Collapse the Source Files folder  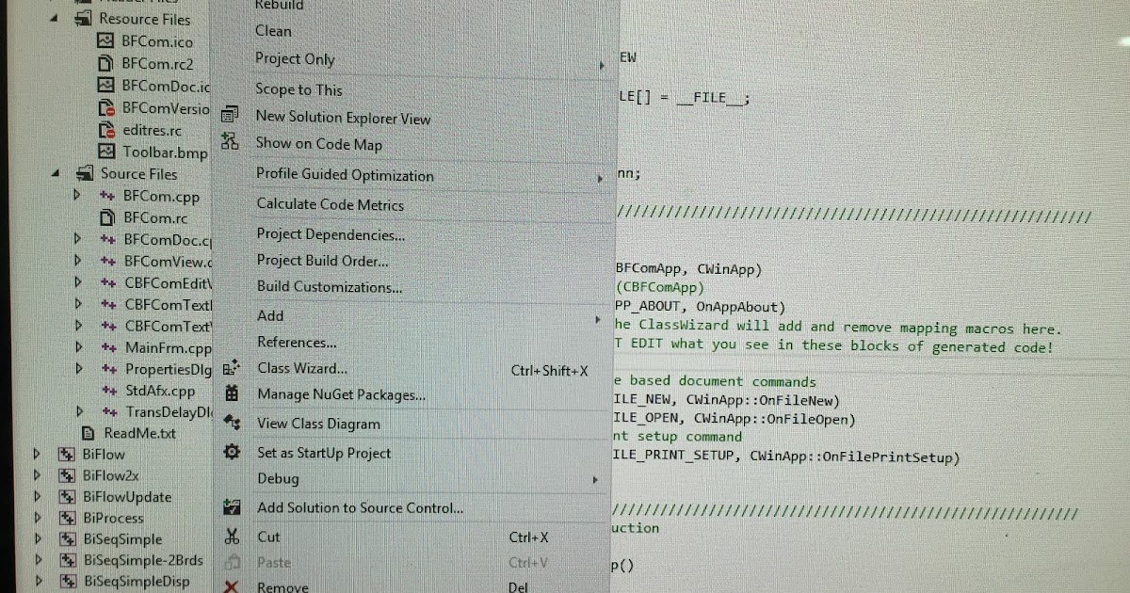pyautogui.click(x=56, y=174)
